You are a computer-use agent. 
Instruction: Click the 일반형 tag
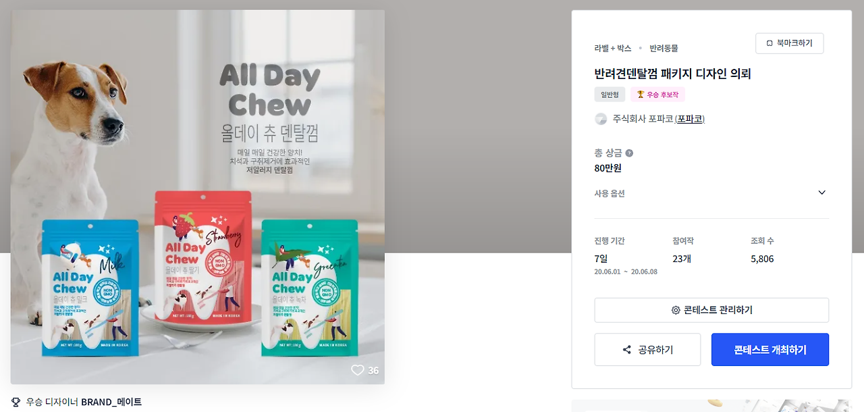[610, 95]
